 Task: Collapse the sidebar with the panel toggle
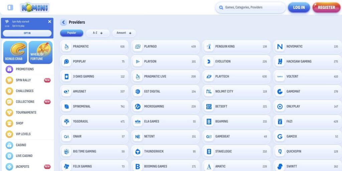10,7
